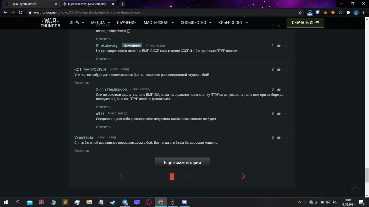This screenshot has height=207, width=369.
Task: Open KOT_MATPOCKuH username link
Action: pyautogui.click(x=90, y=69)
